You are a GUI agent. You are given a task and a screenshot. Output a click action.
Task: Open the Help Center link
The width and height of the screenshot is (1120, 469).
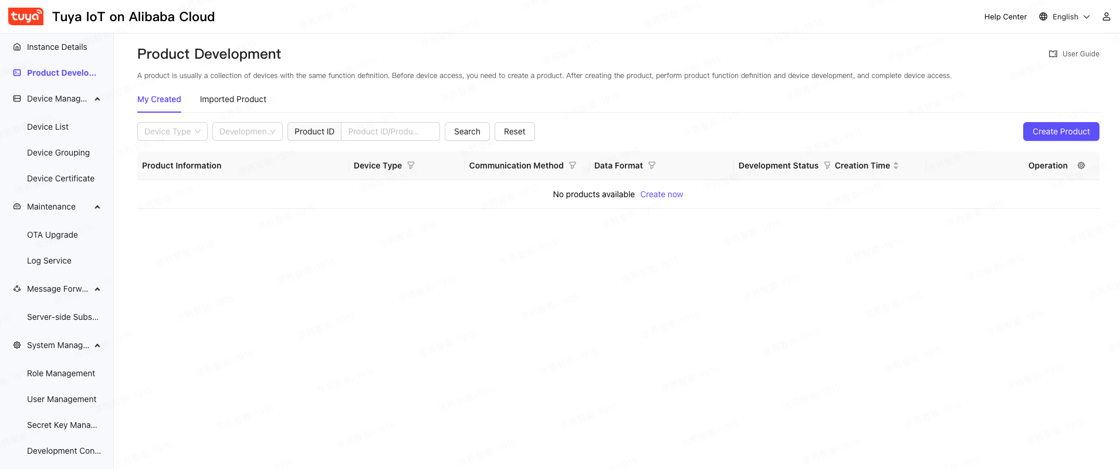(1005, 16)
